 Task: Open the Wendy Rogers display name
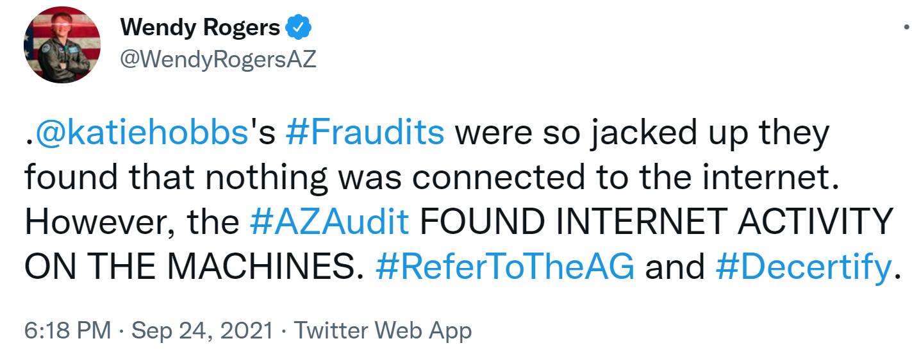pyautogui.click(x=200, y=28)
